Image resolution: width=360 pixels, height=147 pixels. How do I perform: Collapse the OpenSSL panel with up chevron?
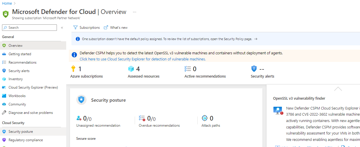(338, 89)
